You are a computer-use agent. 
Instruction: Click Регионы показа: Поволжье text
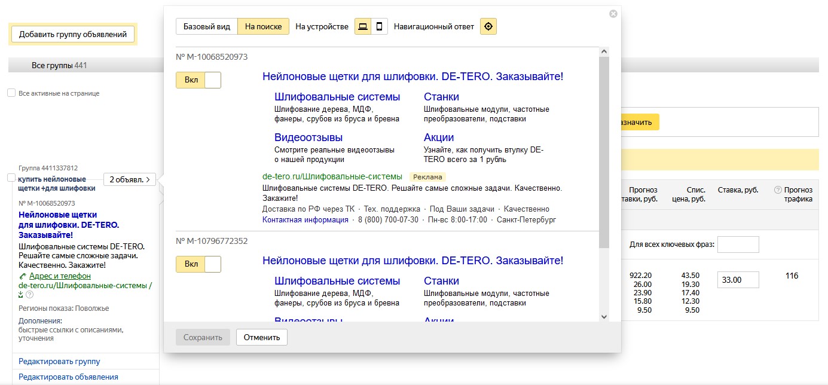64,308
